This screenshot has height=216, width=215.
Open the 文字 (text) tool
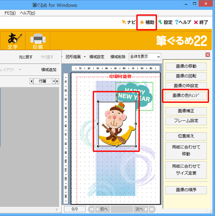click(12, 41)
